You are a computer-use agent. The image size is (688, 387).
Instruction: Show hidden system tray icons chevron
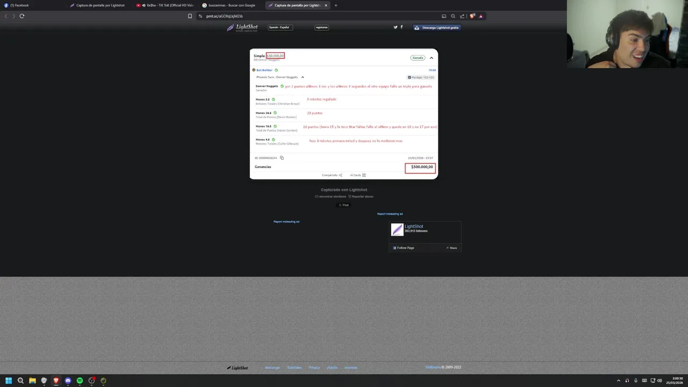pyautogui.click(x=619, y=381)
